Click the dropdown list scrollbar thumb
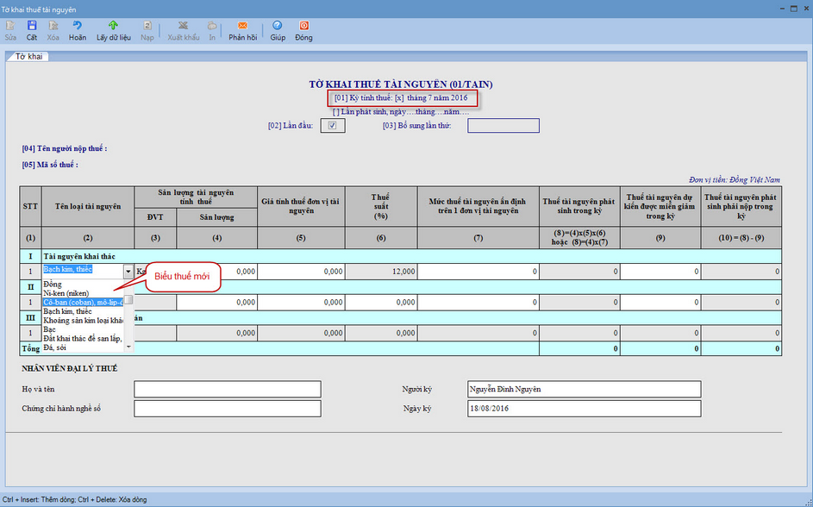Screen dimensions: 813x507 (128, 300)
